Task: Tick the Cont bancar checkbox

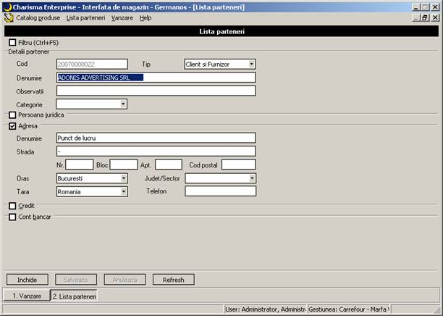Action: tap(12, 217)
